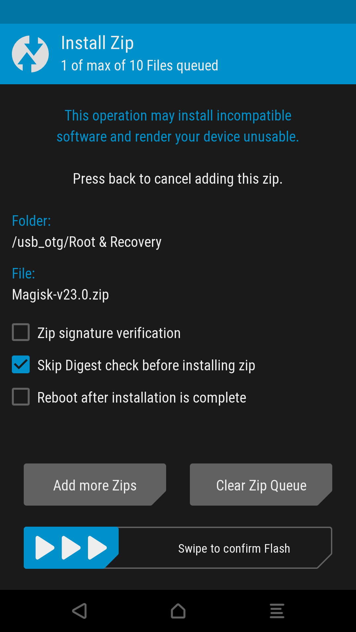Open the console log menu icon
Viewport: 356px width, 632px height.
[277, 611]
